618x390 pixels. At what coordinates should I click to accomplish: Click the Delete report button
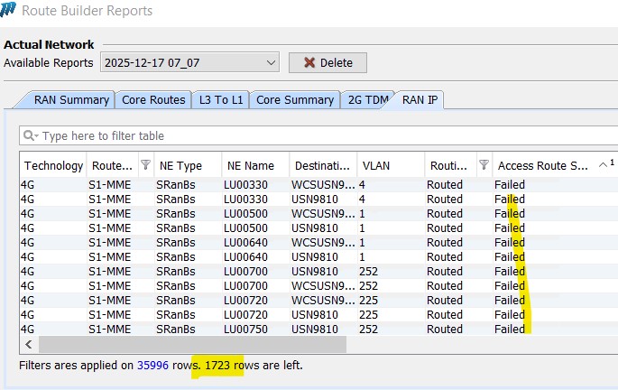pyautogui.click(x=327, y=63)
